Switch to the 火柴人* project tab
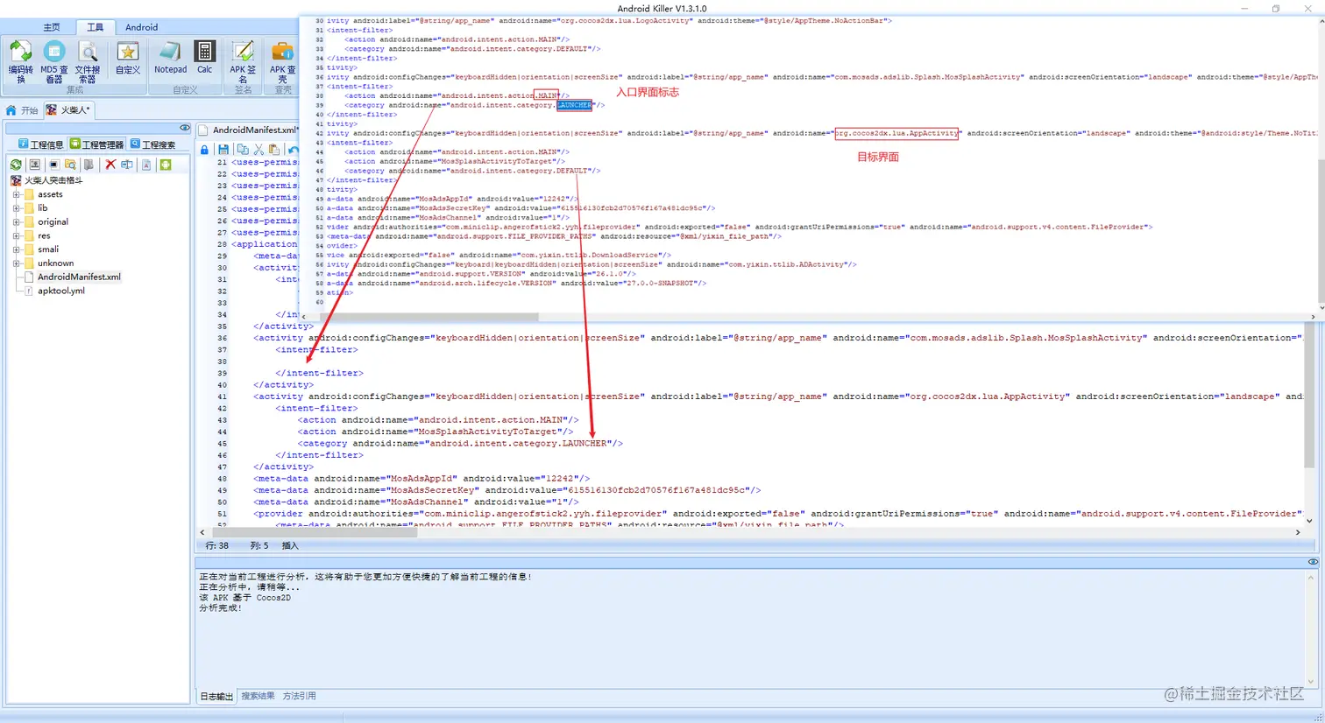Viewport: 1325px width, 723px height. [x=69, y=110]
